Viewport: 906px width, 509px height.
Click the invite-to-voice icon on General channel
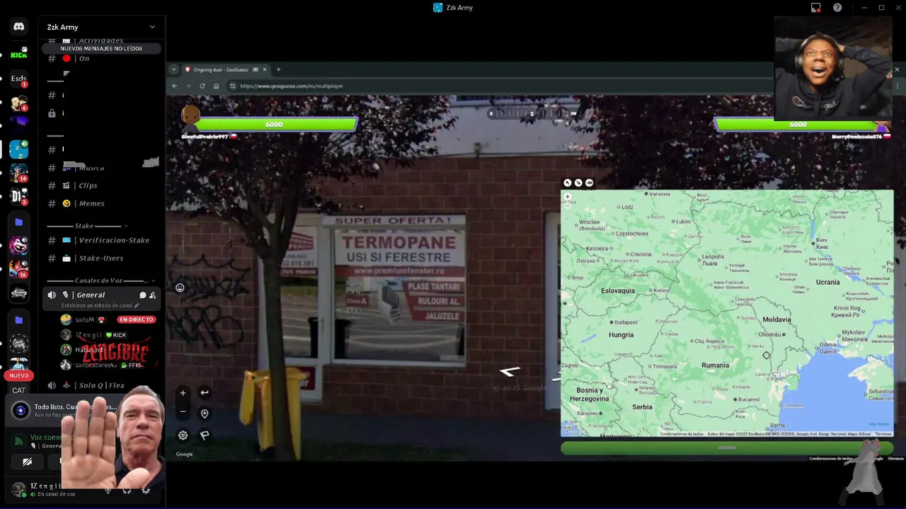click(152, 296)
